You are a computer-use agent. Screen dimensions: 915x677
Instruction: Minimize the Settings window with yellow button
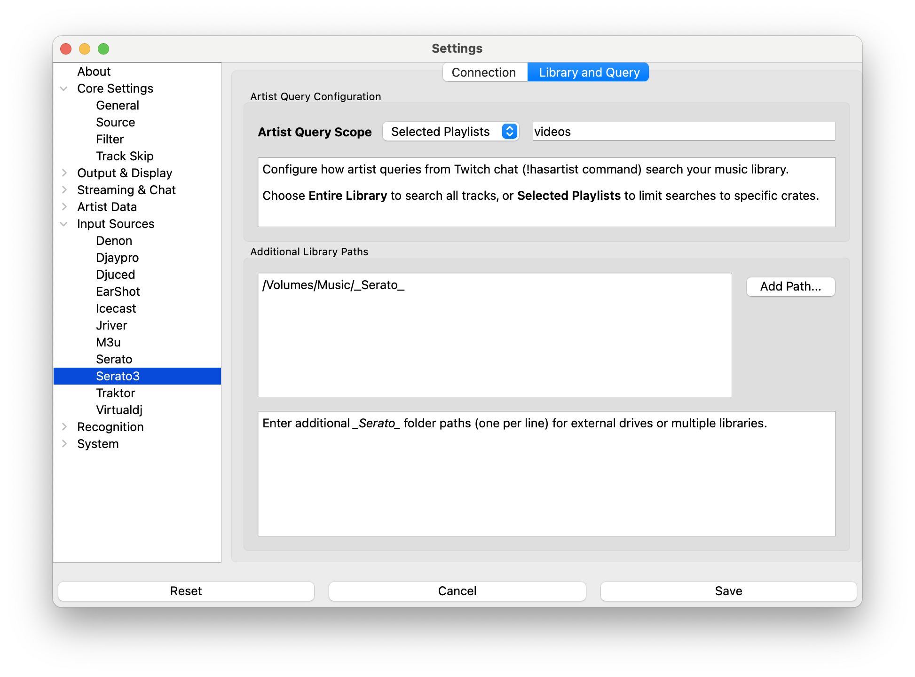[85, 49]
